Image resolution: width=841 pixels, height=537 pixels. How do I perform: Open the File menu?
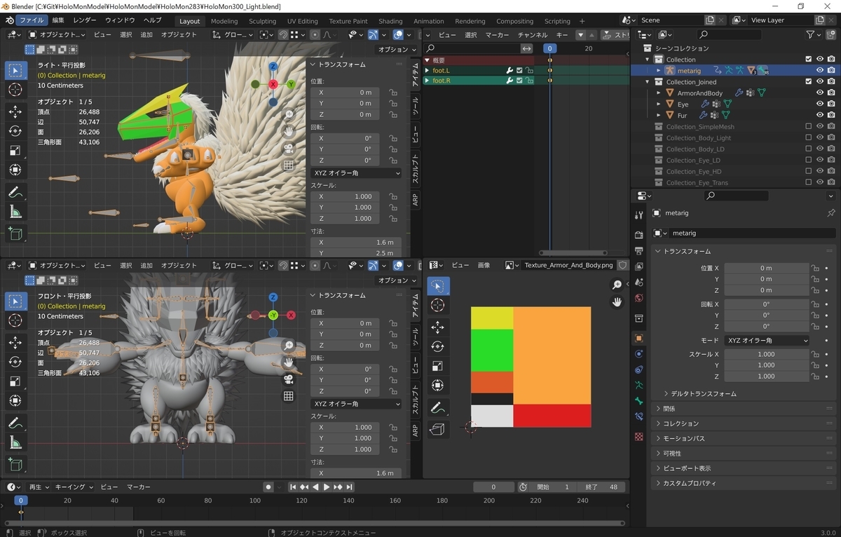click(x=31, y=20)
